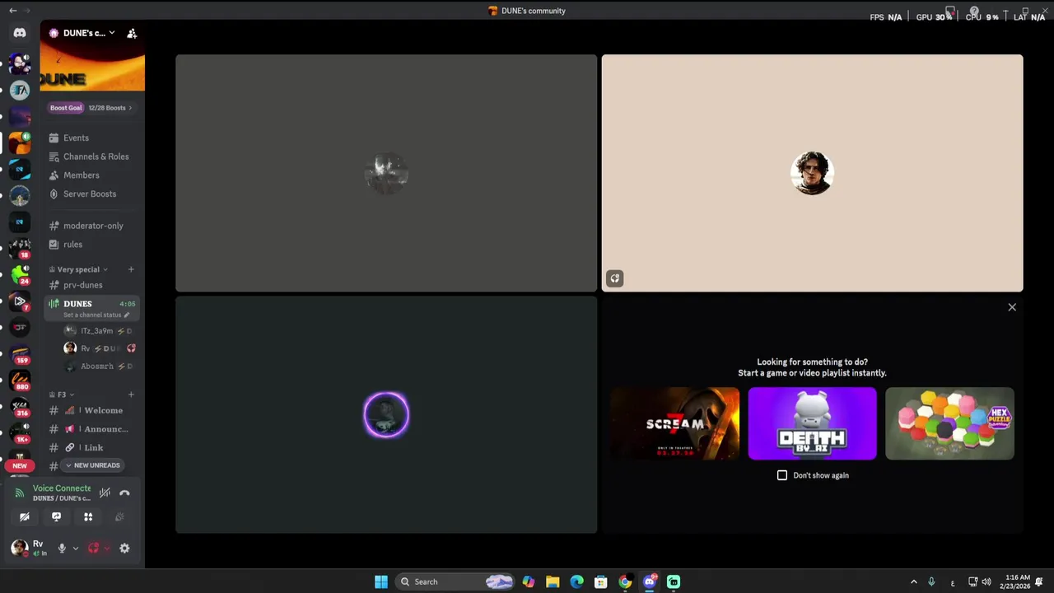Open headphone output options dropdown arrow
The height and width of the screenshot is (593, 1054).
tap(106, 549)
